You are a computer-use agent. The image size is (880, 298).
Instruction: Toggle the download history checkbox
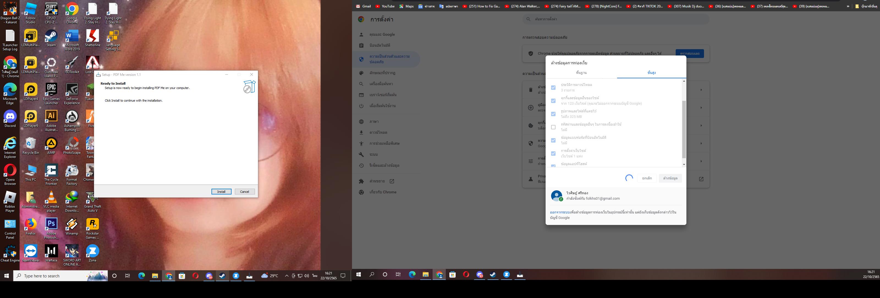[x=553, y=88]
